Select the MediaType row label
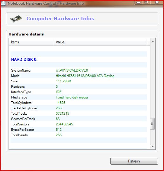Image resolution: width=164 pixels, height=171 pixels. pyautogui.click(x=19, y=97)
